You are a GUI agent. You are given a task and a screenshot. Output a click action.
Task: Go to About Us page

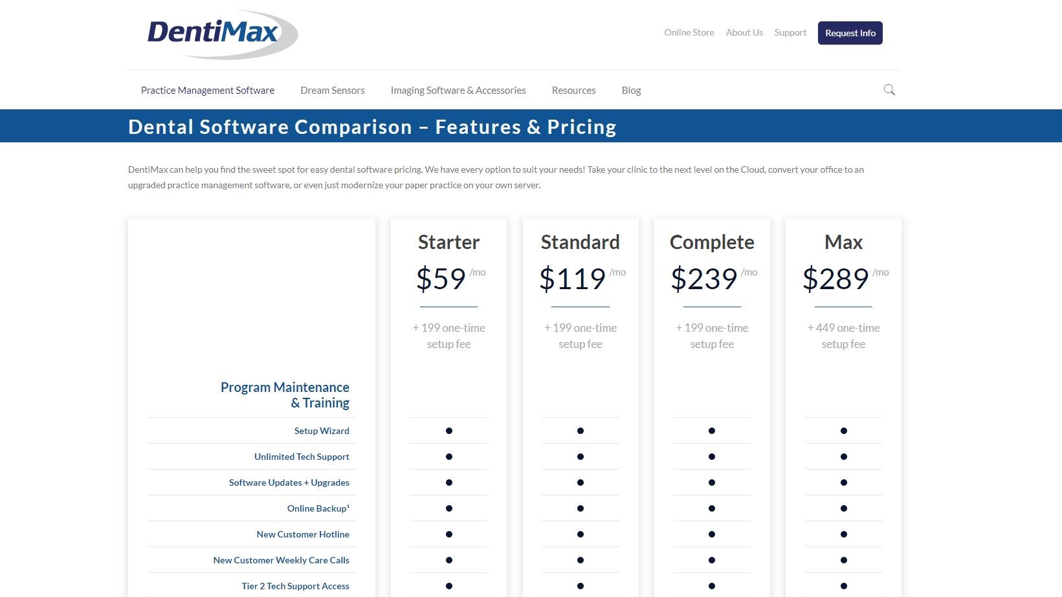(x=744, y=32)
